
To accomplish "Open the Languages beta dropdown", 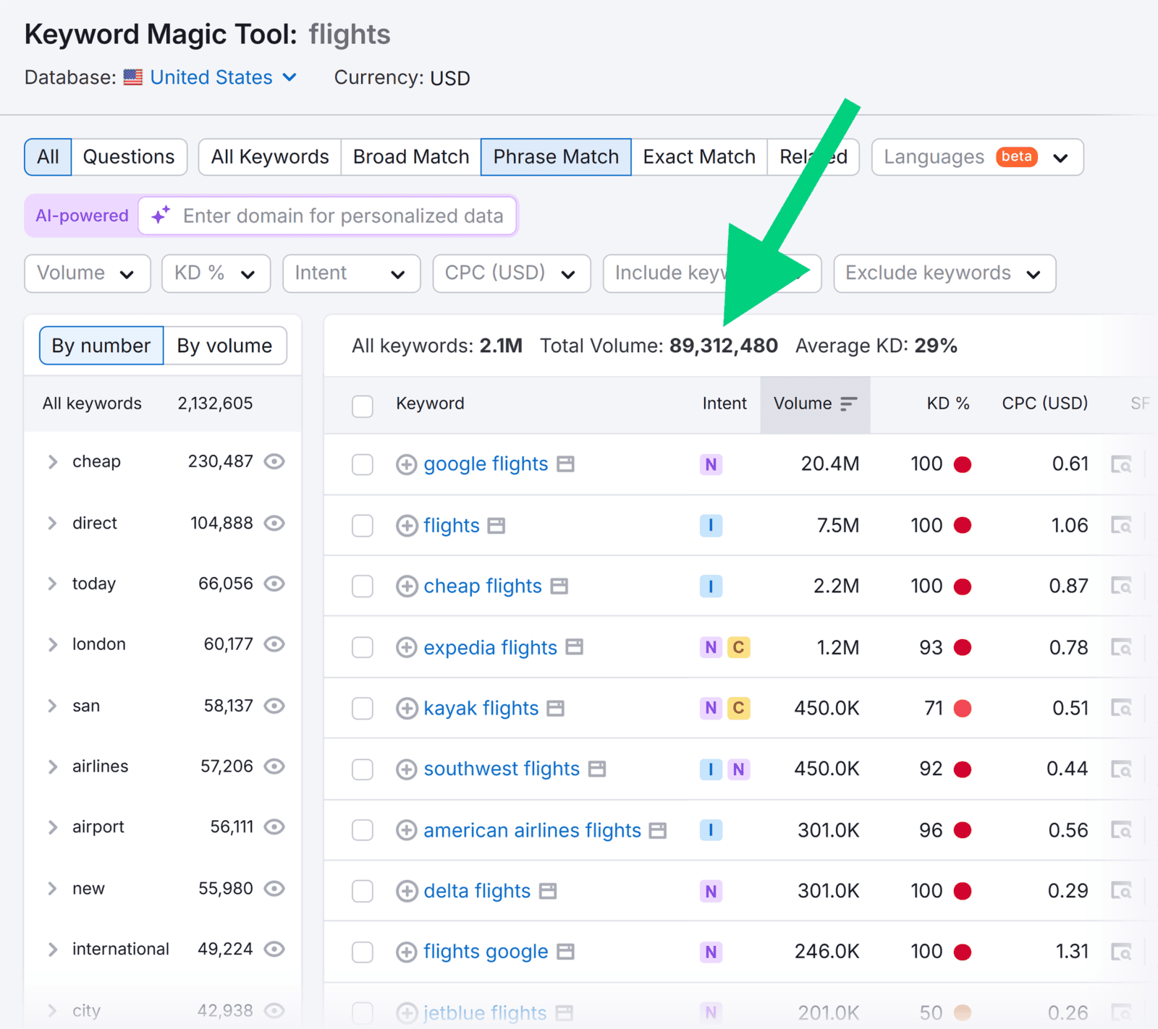I will coord(976,157).
